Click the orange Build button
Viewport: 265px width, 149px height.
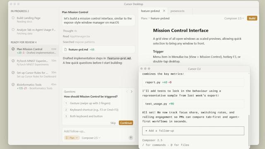pos(252,18)
